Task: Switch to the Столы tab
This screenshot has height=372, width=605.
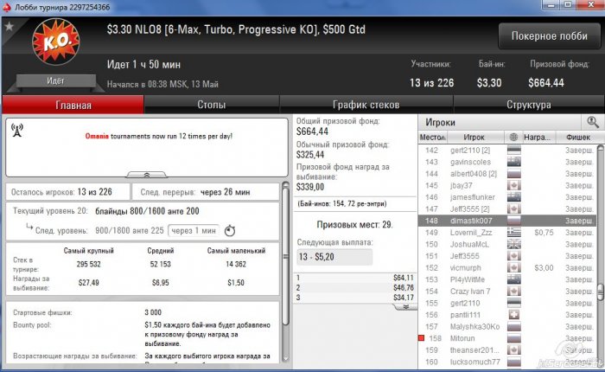Action: (212, 105)
